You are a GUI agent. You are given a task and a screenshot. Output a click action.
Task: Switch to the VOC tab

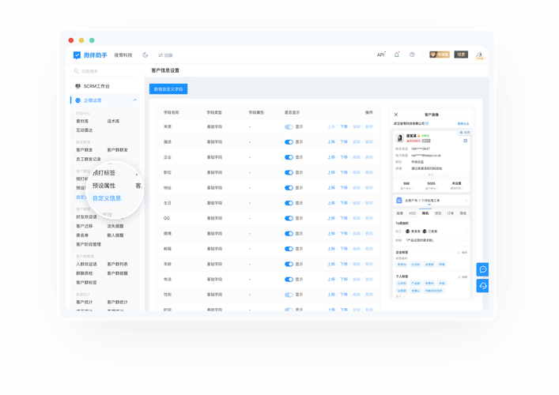click(x=412, y=213)
